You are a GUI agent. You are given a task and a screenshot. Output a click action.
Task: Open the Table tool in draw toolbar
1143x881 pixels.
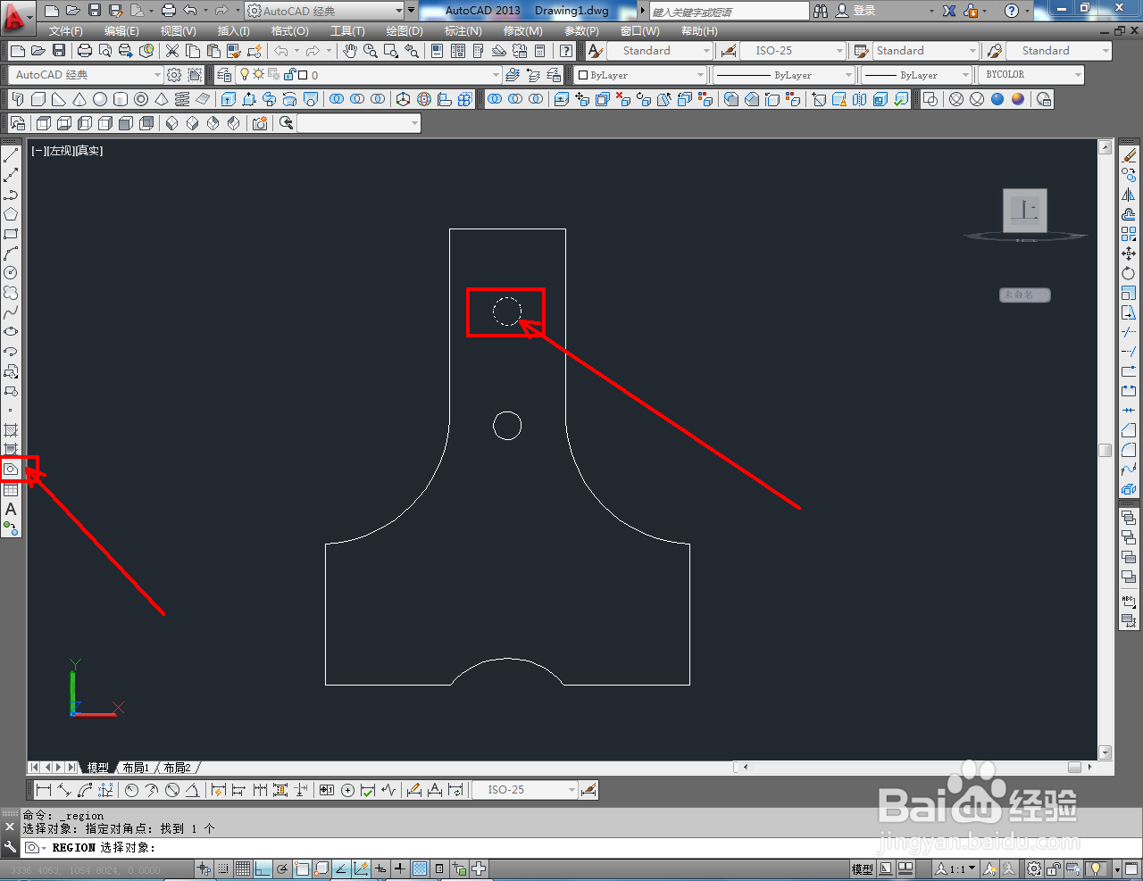click(11, 489)
